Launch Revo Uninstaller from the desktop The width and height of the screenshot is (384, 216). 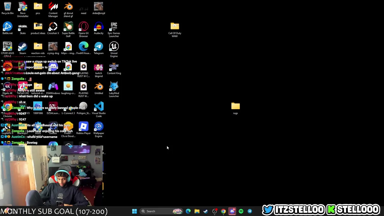click(x=23, y=10)
